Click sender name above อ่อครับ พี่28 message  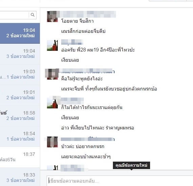[72, 42]
